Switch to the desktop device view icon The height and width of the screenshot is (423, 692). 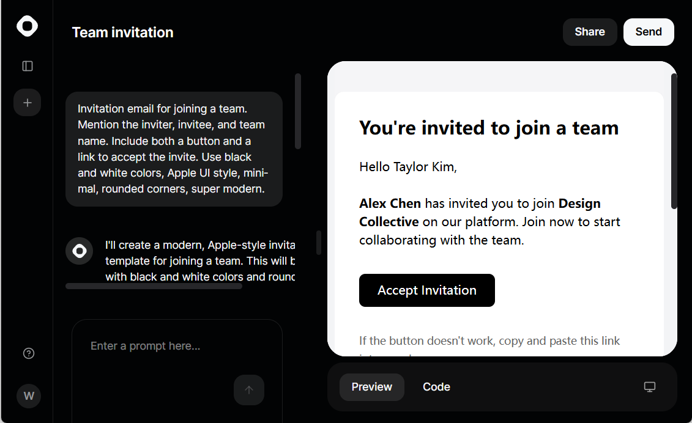650,387
